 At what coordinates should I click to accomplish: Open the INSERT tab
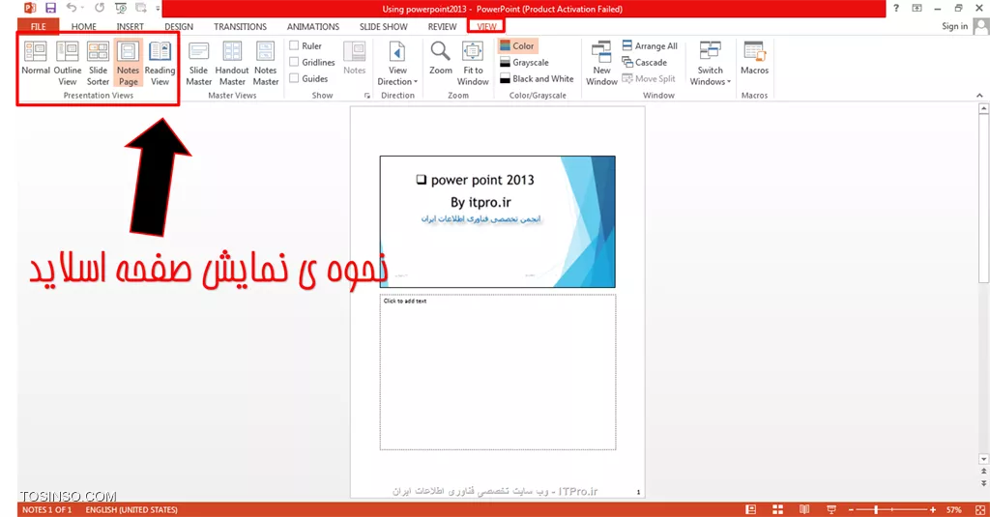131,26
